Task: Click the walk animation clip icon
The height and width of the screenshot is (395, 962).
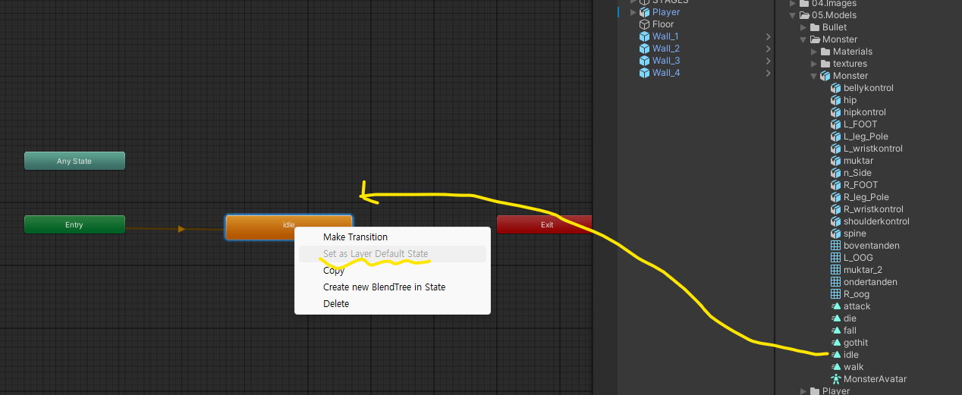Action: click(x=836, y=367)
